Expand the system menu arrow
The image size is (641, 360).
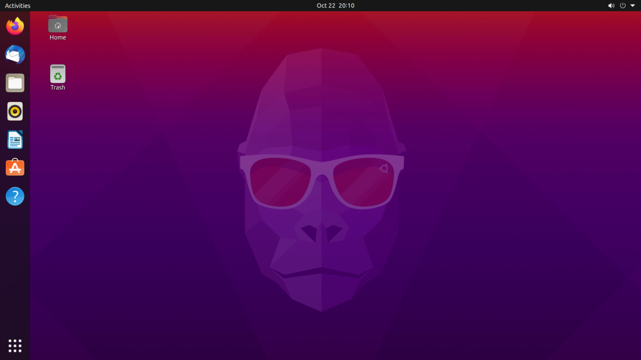(632, 5)
